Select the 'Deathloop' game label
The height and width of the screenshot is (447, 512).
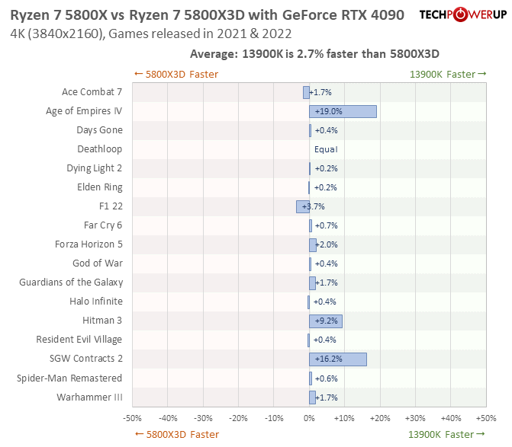(100, 149)
